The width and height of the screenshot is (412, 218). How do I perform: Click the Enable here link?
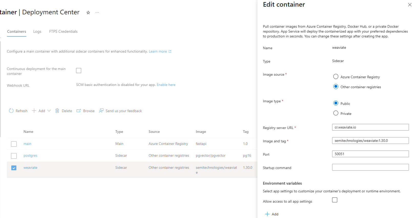(x=166, y=85)
